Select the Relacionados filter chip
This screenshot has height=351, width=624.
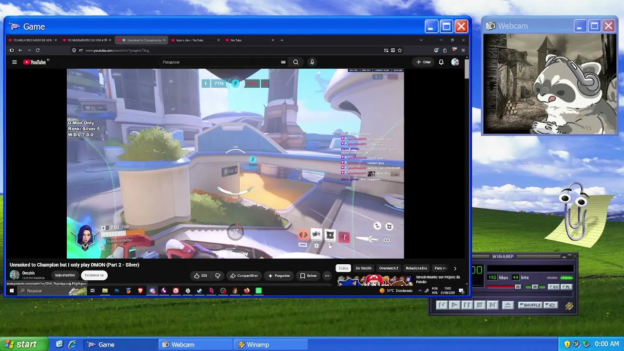[416, 268]
